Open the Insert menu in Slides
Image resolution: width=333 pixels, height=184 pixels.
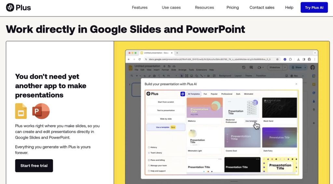click(x=156, y=70)
